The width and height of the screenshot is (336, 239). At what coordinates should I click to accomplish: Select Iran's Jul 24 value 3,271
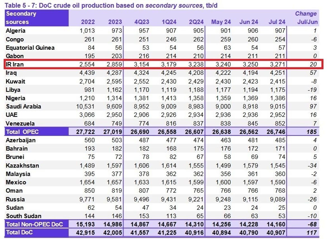[x=276, y=64]
